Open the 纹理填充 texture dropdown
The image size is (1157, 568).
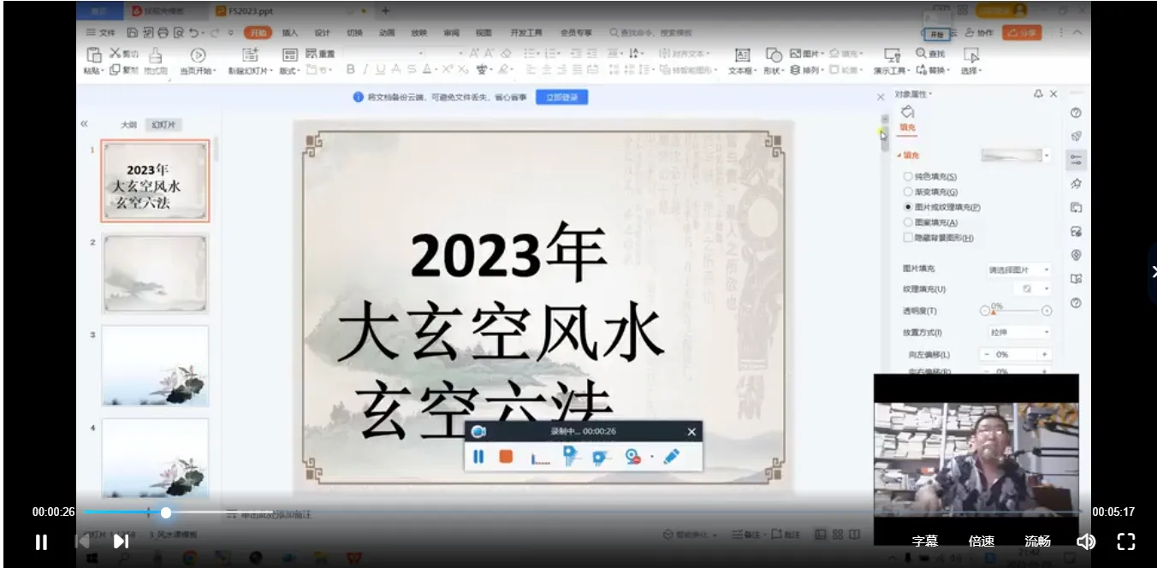(x=1033, y=289)
